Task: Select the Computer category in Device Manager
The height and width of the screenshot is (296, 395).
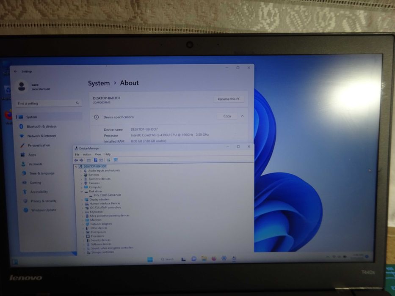Action: click(95, 187)
